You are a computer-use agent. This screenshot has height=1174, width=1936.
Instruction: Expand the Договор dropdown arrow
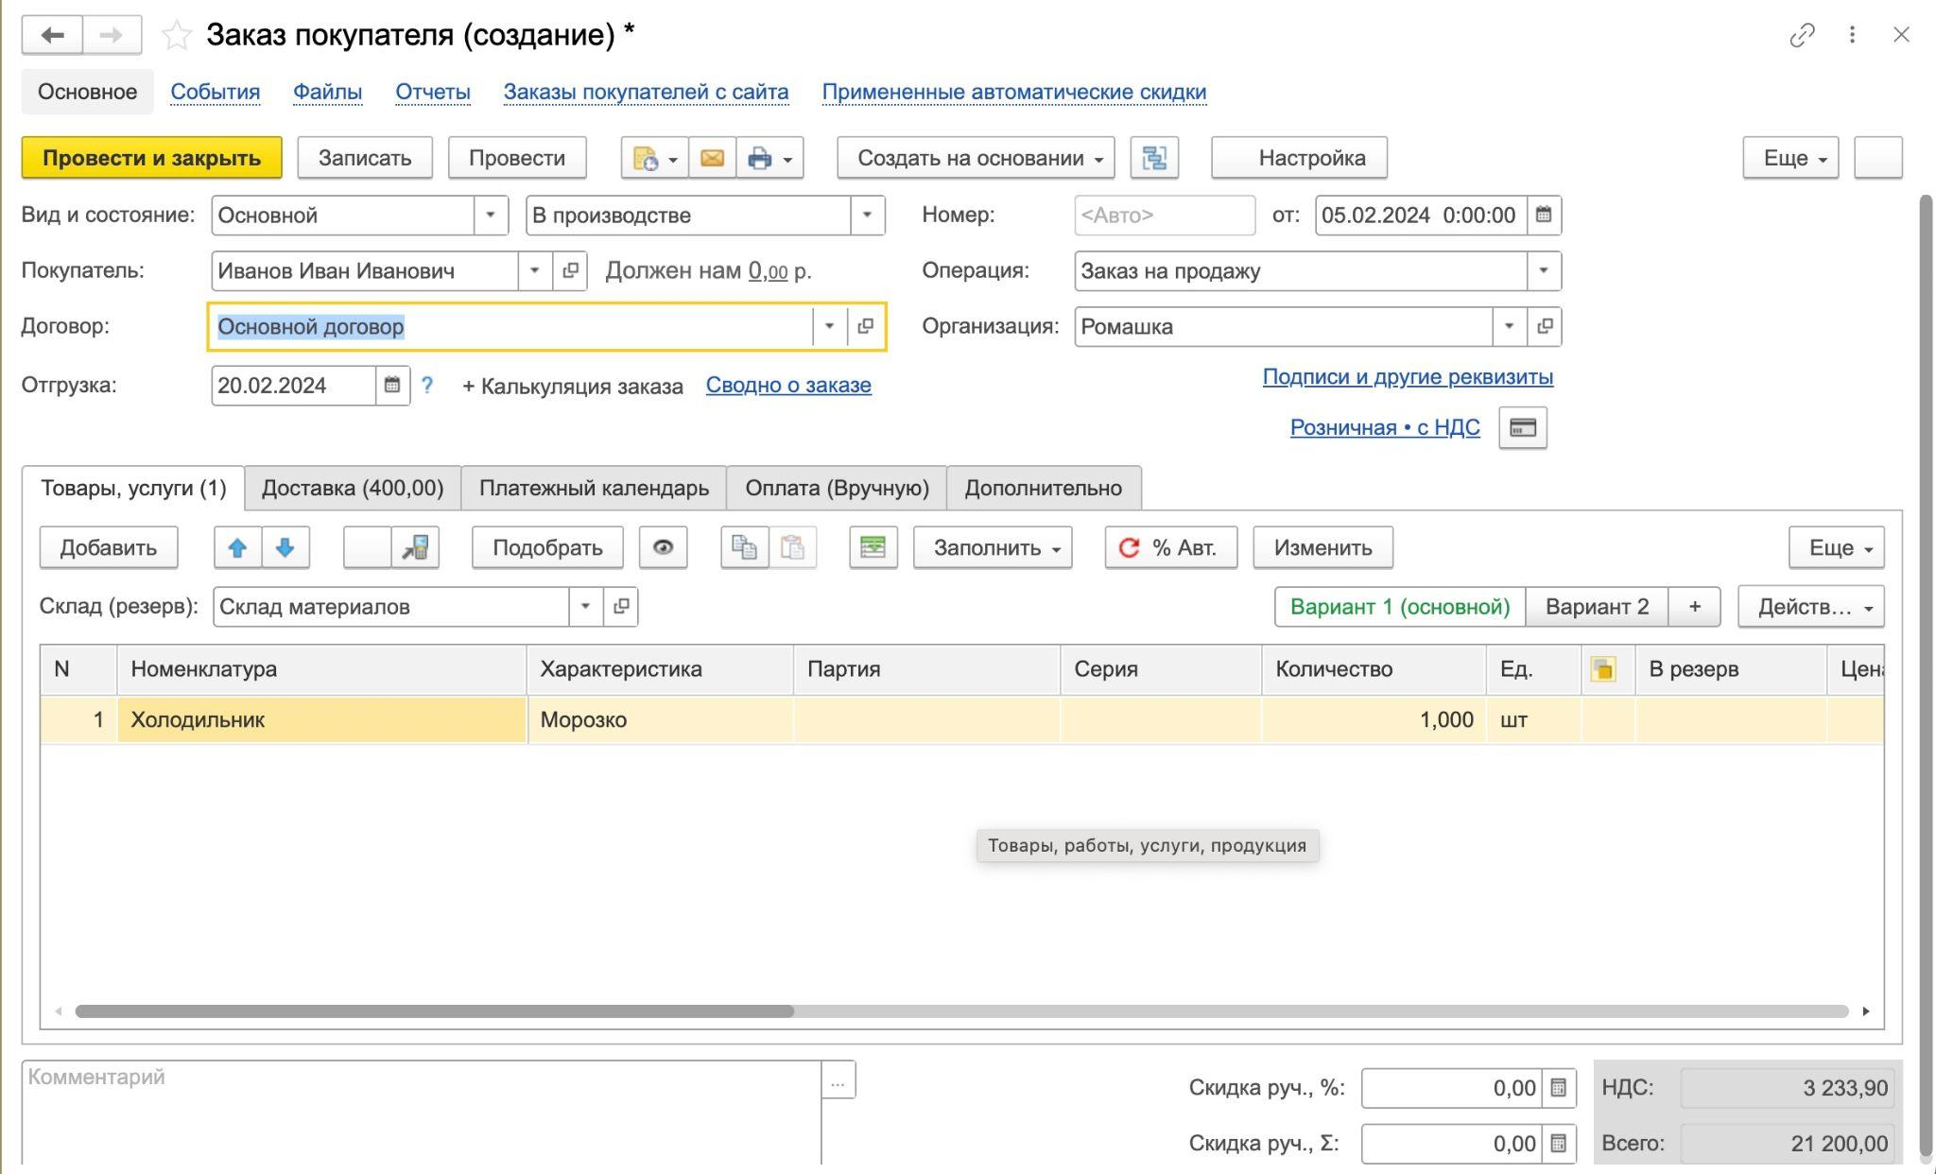(x=829, y=326)
